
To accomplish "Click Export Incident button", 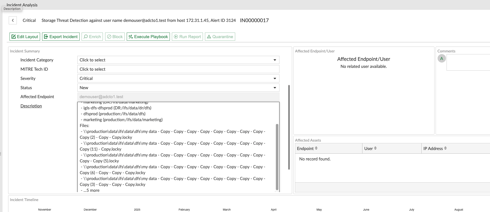I will click(61, 37).
